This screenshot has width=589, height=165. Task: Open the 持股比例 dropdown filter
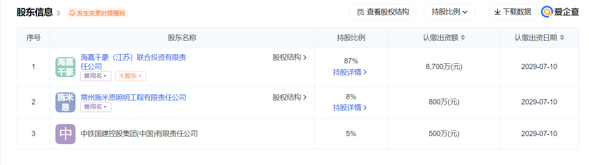(449, 12)
